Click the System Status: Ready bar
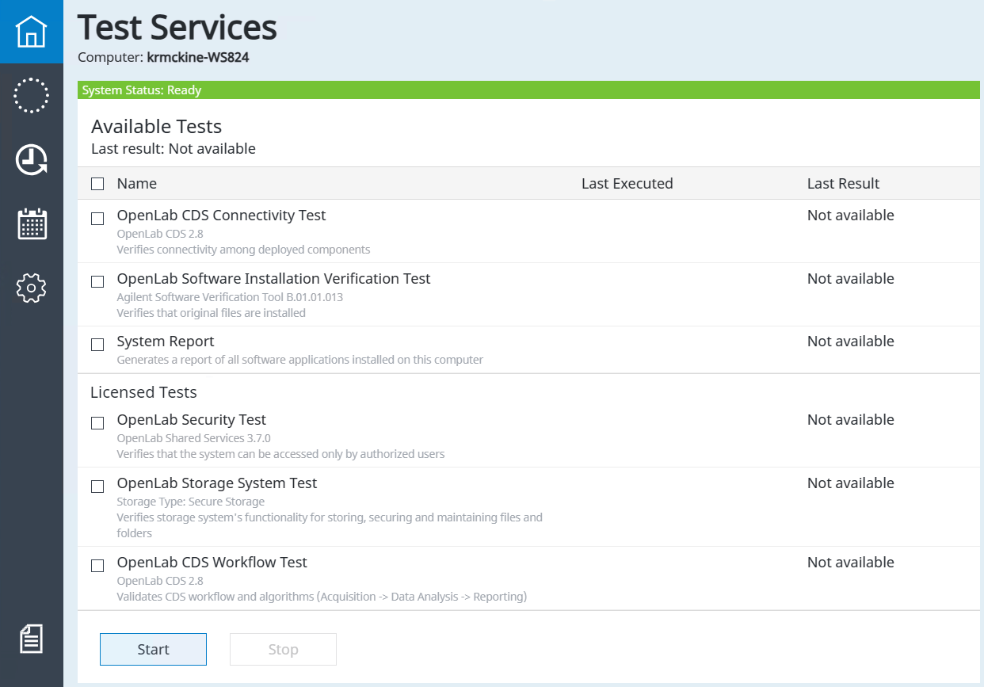 click(528, 90)
